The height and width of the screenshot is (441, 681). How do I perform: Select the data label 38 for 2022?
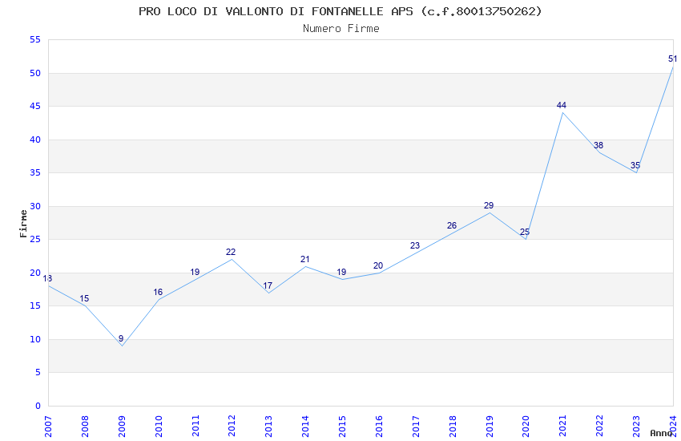[598, 145]
